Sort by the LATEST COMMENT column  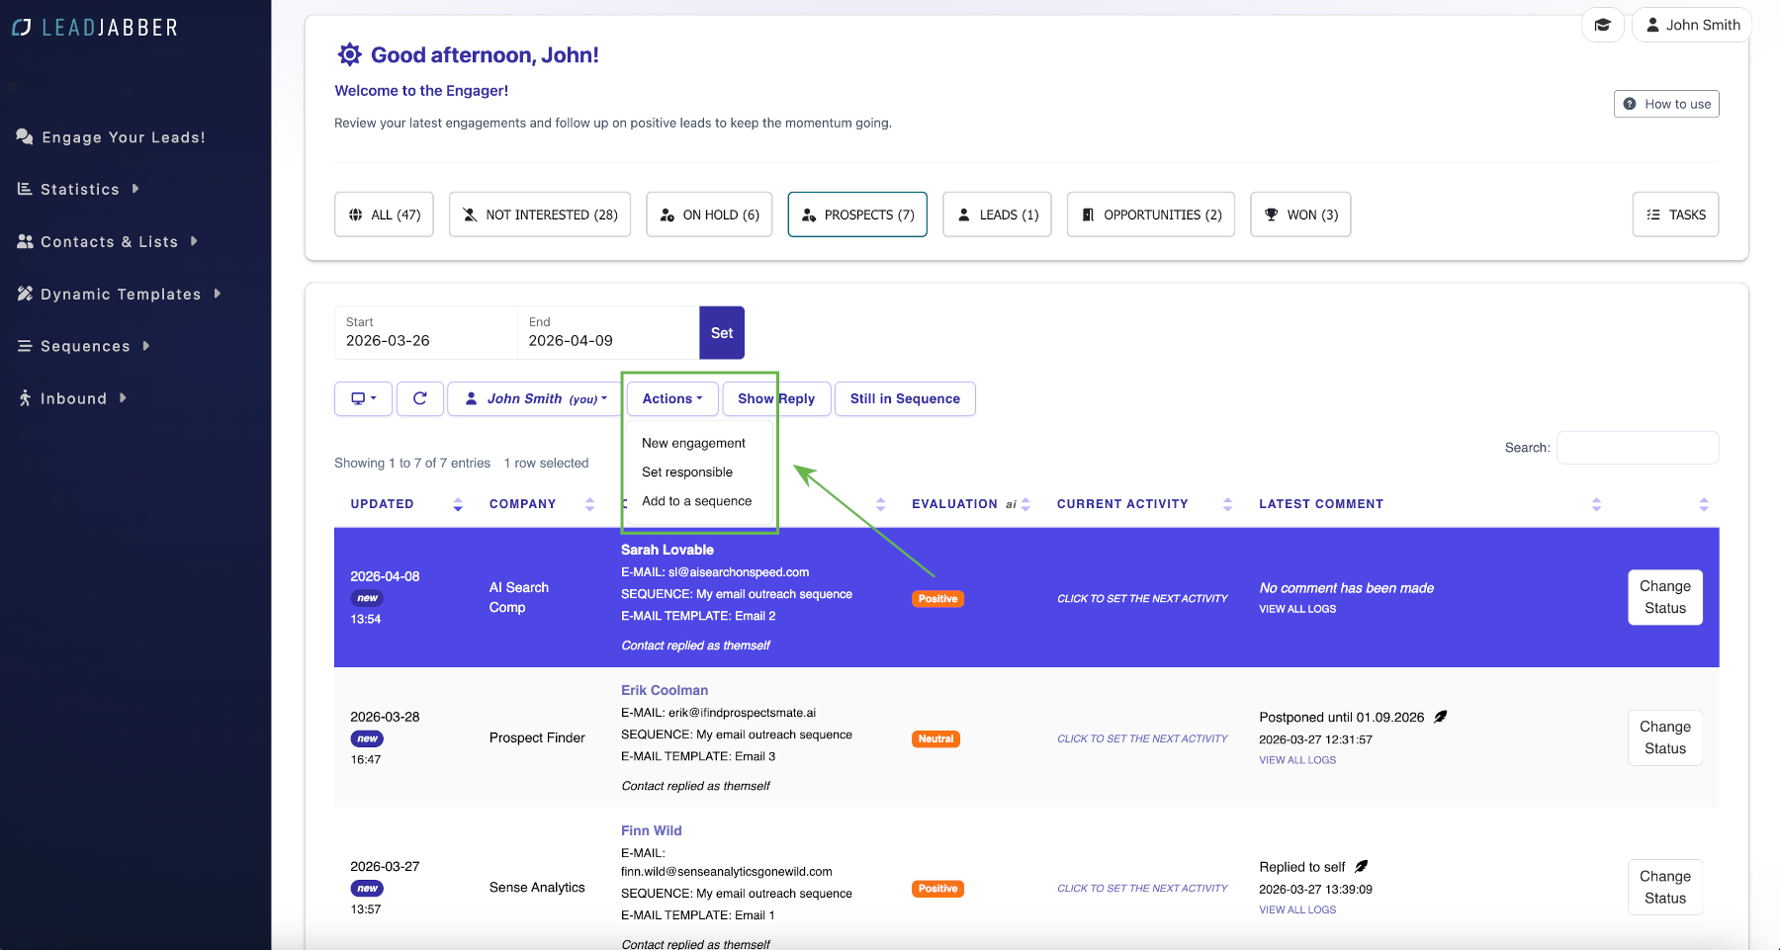tap(1429, 504)
